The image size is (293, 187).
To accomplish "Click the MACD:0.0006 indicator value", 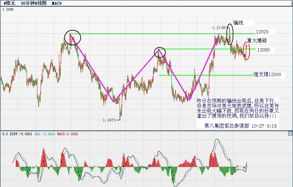I will 67,134.
